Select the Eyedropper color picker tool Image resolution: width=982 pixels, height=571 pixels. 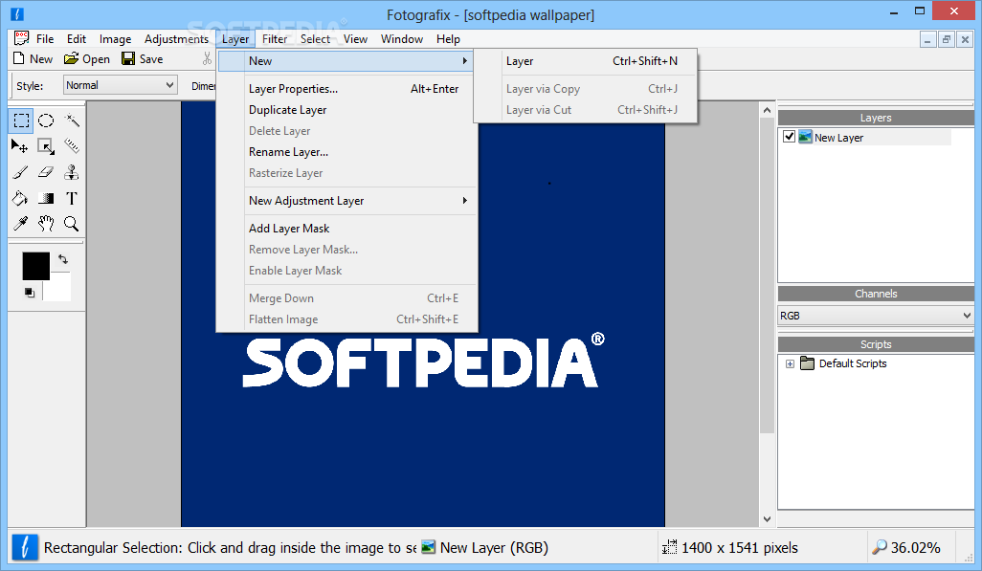(20, 224)
